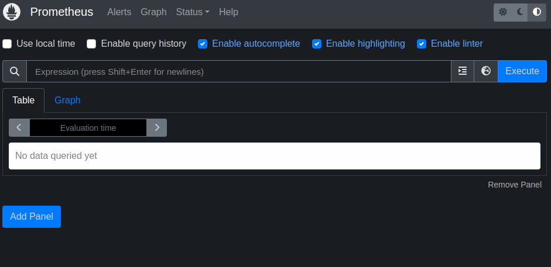Disable the autocomplete checkbox
Screen dimensions: 551x267
click(x=203, y=44)
